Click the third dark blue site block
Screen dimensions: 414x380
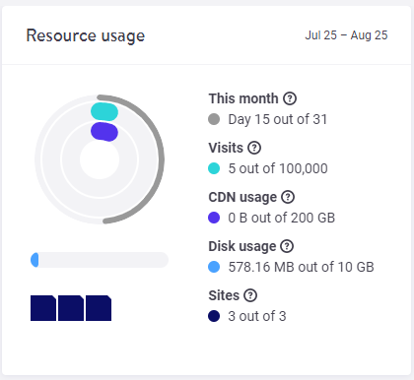click(x=99, y=308)
